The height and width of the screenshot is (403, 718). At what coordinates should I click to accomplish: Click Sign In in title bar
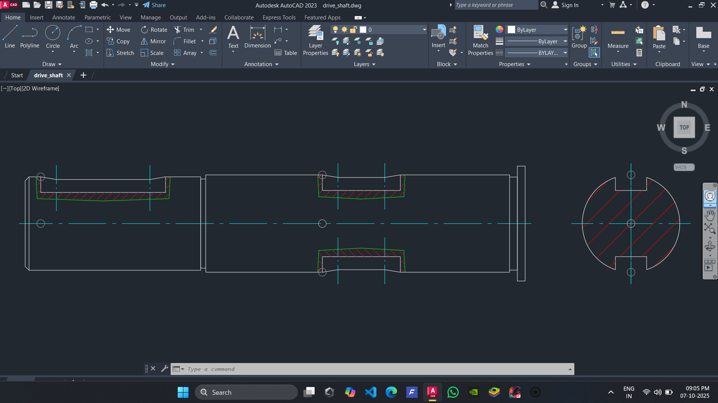click(x=569, y=5)
